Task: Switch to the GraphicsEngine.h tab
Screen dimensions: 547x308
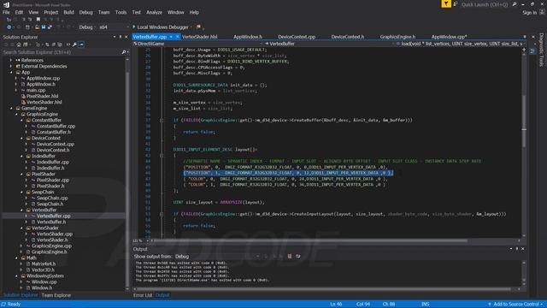Action: 397,37
